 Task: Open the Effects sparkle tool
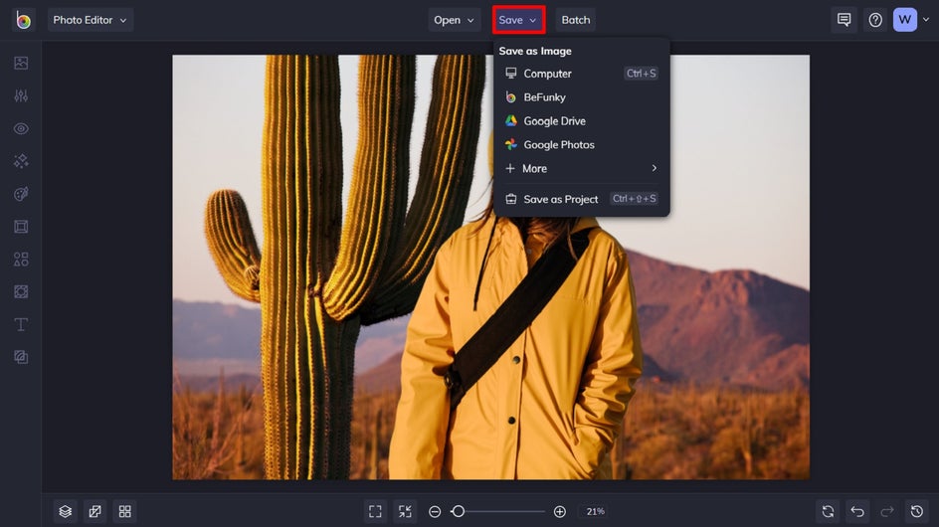(21, 161)
